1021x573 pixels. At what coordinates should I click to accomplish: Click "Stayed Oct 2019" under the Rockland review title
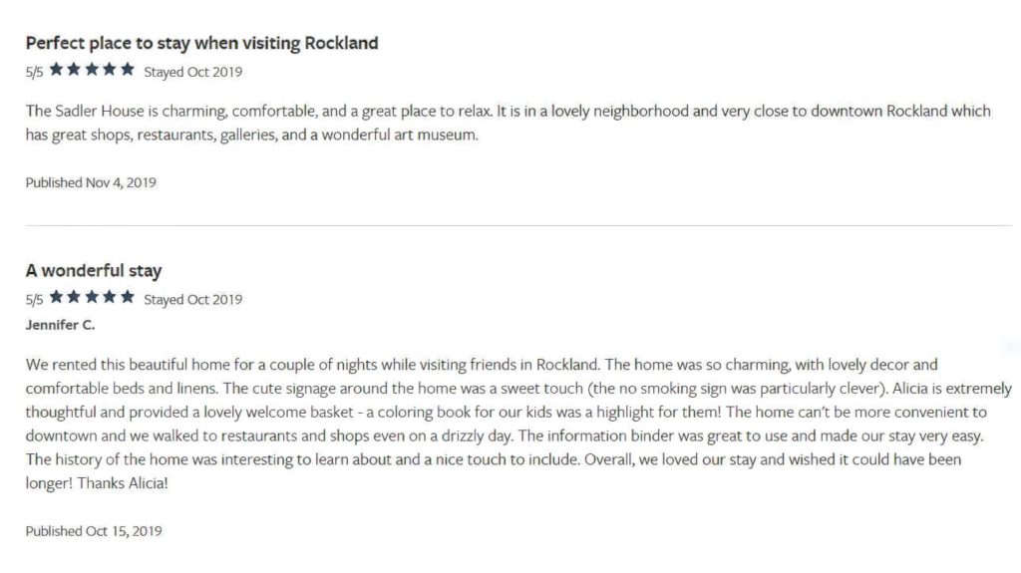(x=192, y=73)
